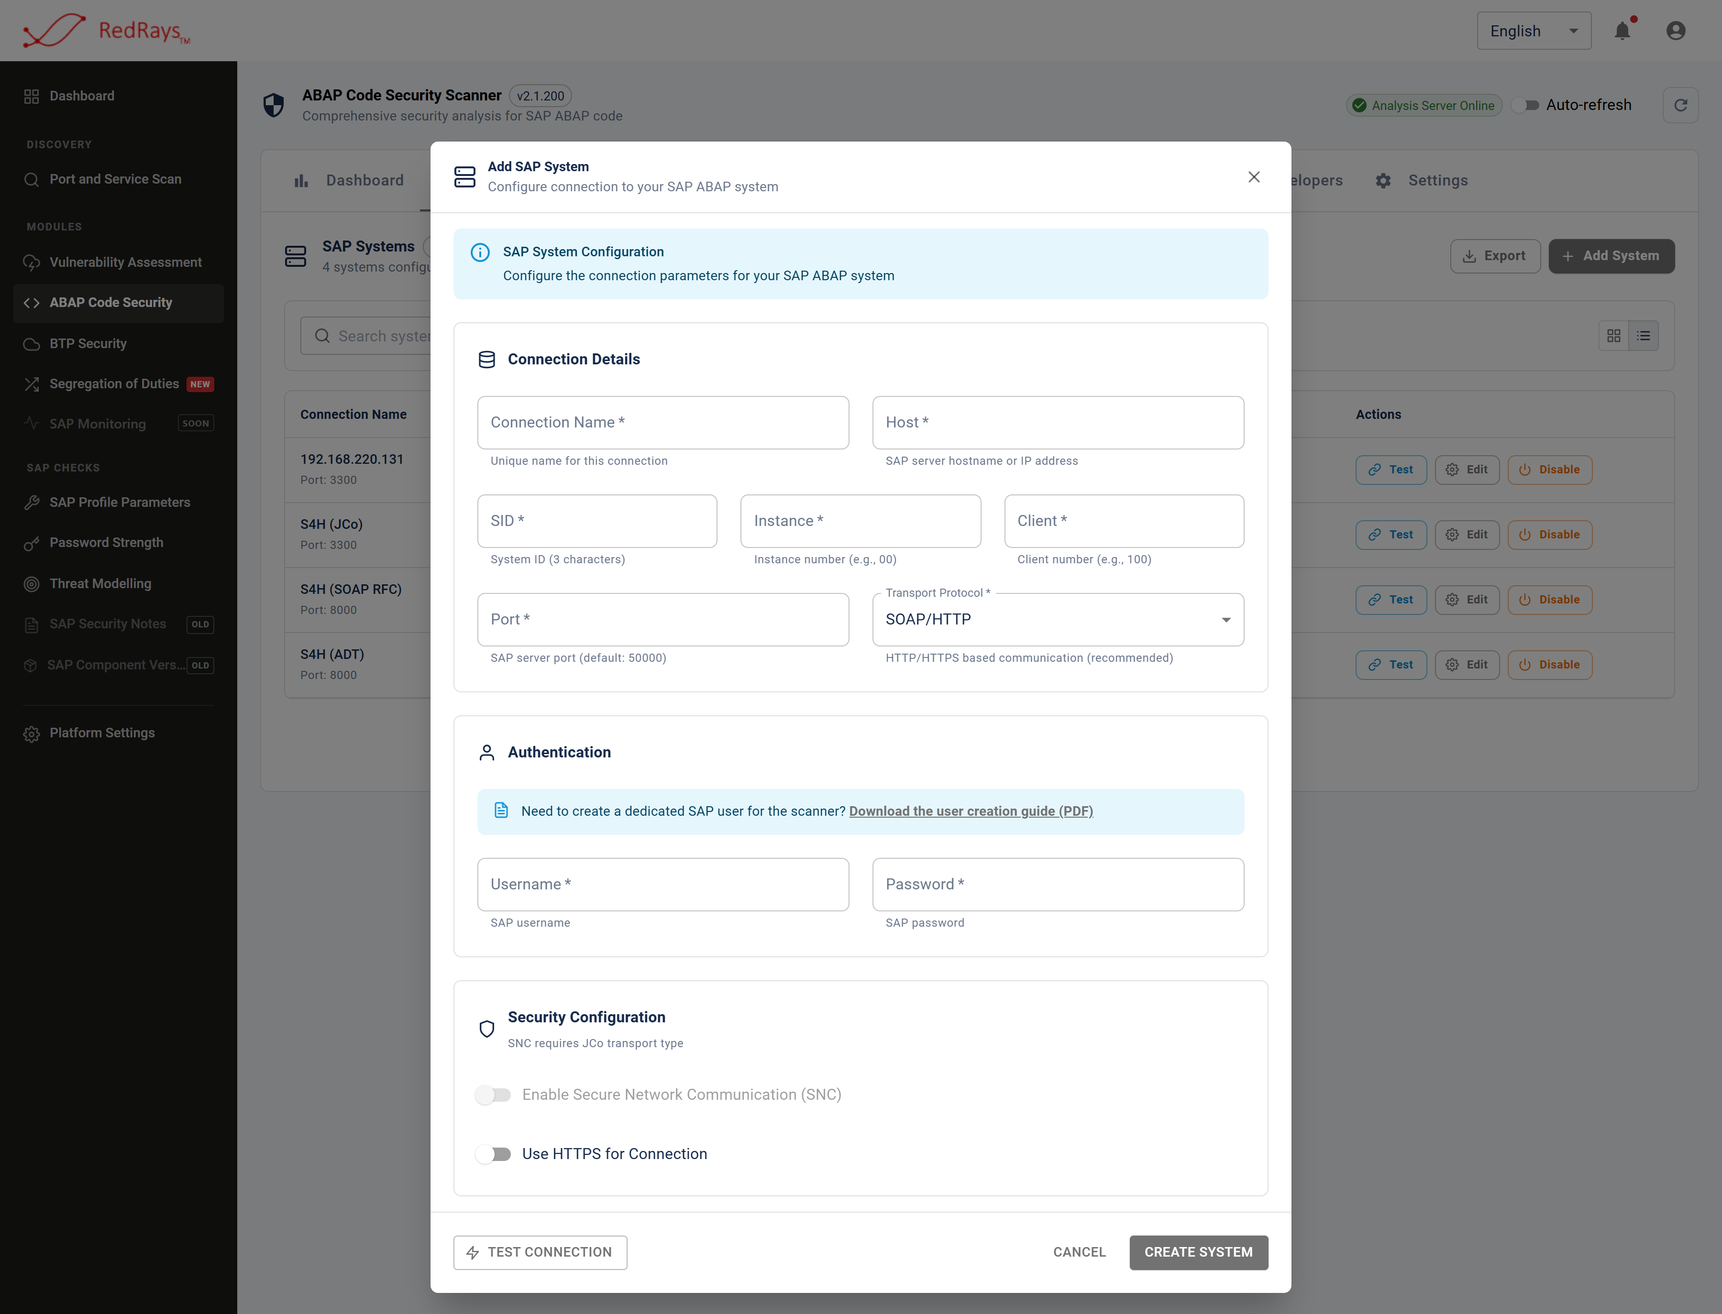Image resolution: width=1722 pixels, height=1314 pixels.
Task: Click the Search systems box
Action: coord(366,336)
